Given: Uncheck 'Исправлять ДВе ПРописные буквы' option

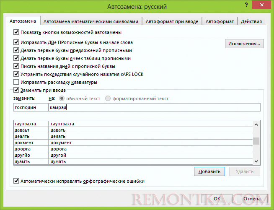Looking at the screenshot, I should (x=16, y=42).
